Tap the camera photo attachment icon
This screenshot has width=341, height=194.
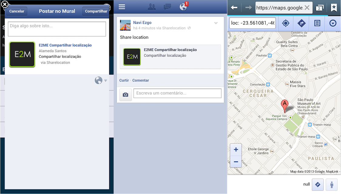click(126, 95)
